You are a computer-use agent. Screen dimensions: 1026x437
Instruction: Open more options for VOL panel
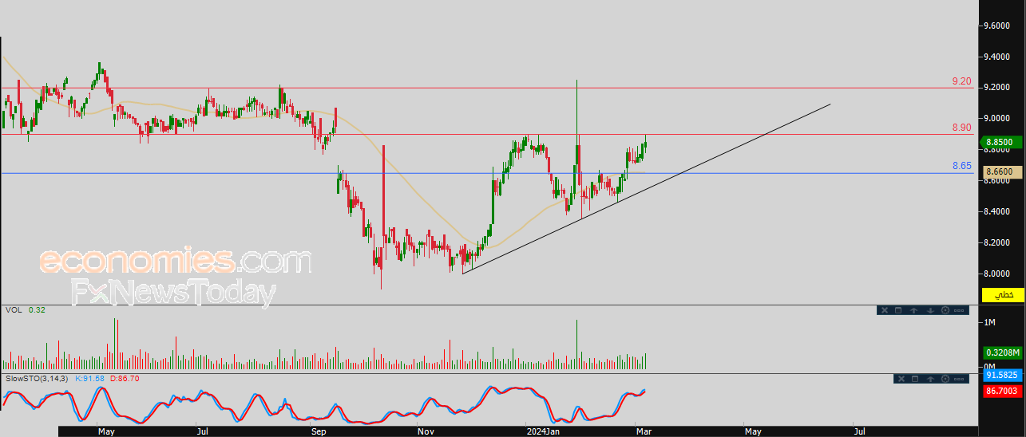pos(959,310)
